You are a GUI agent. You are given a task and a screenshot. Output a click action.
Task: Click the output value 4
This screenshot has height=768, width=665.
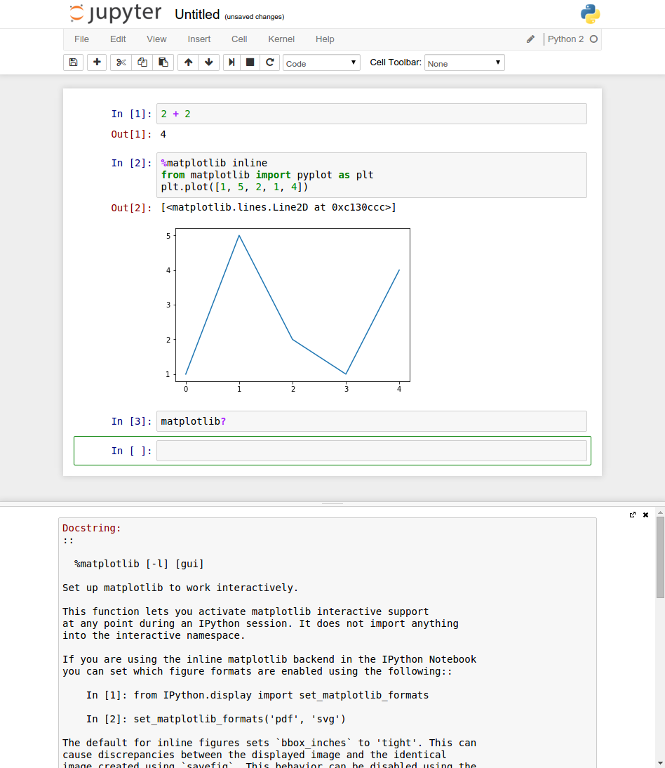163,134
